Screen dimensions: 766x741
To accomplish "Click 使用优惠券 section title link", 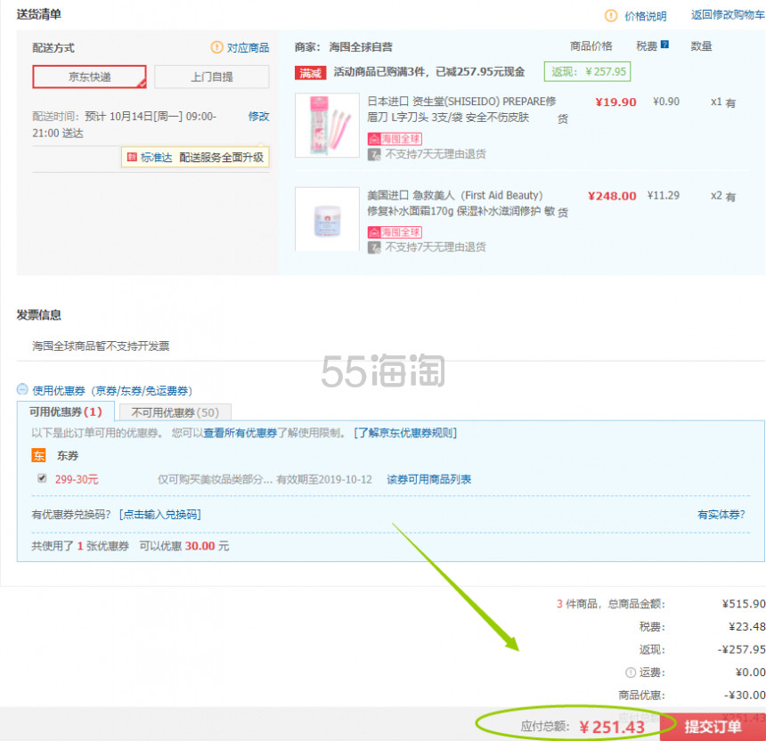I will click(x=112, y=390).
